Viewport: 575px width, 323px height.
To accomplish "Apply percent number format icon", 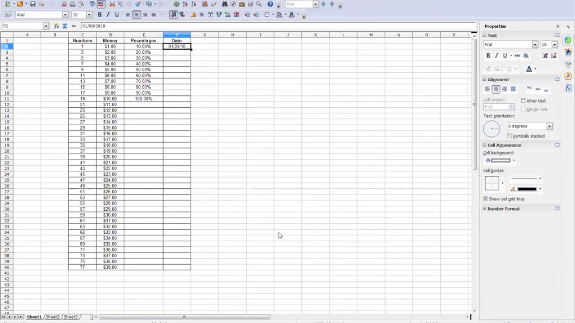I will point(202,15).
